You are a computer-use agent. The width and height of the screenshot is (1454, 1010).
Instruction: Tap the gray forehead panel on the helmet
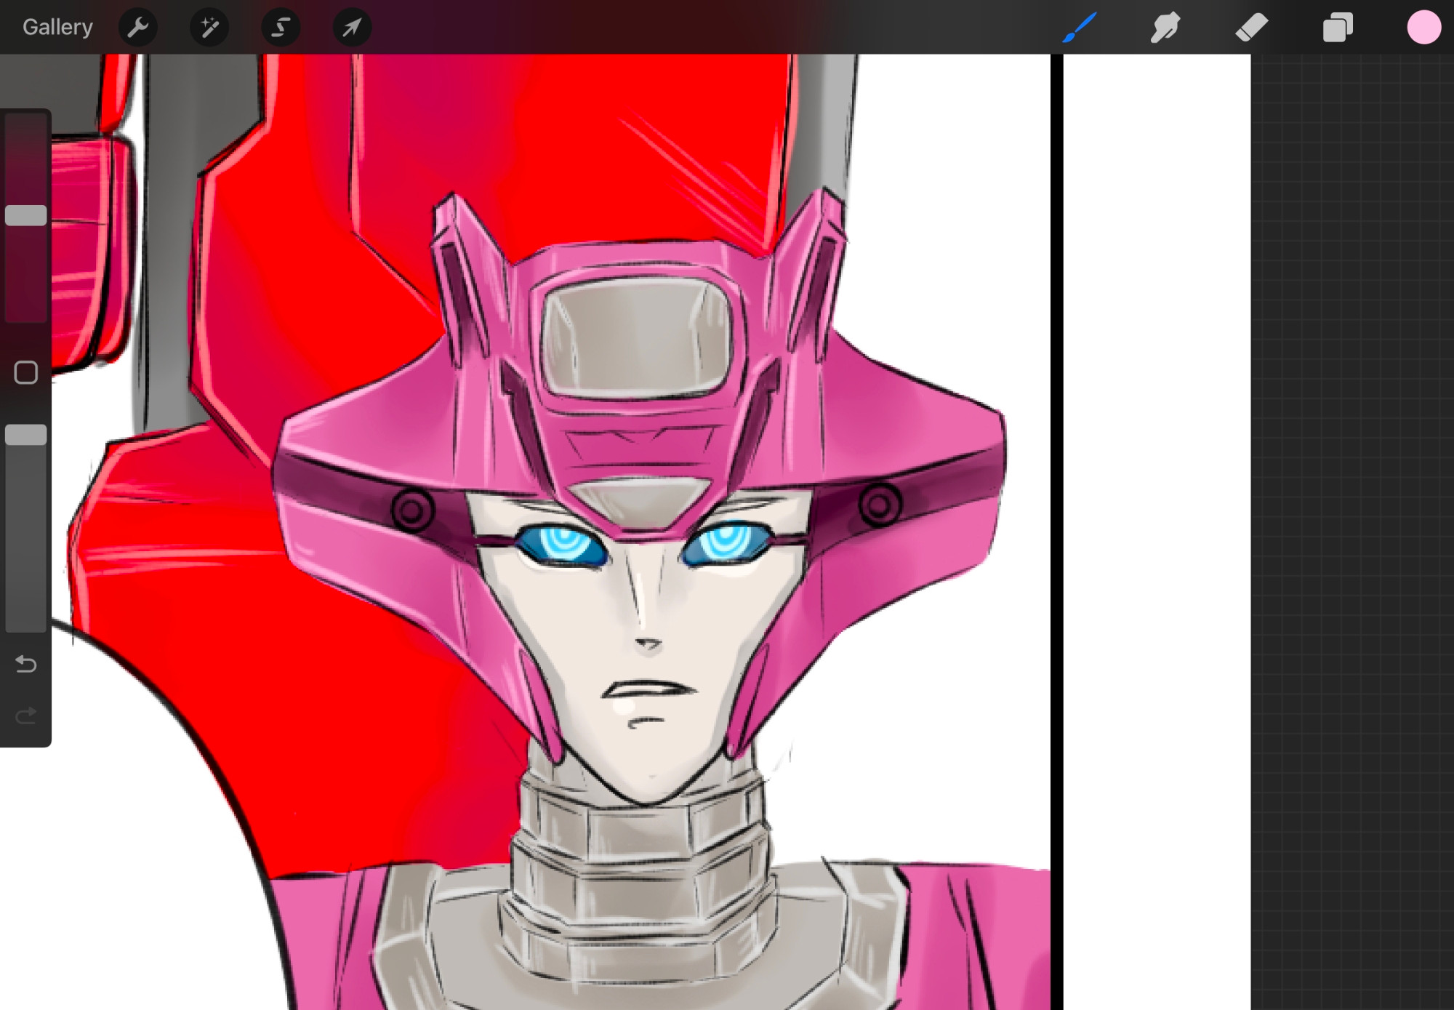coord(637,338)
